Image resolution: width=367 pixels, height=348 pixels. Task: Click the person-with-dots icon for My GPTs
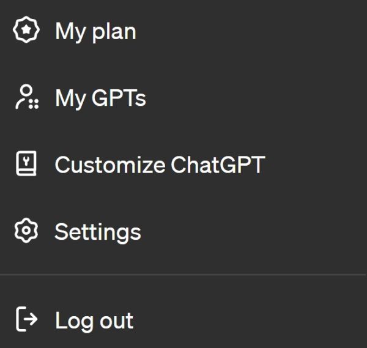pos(27,97)
